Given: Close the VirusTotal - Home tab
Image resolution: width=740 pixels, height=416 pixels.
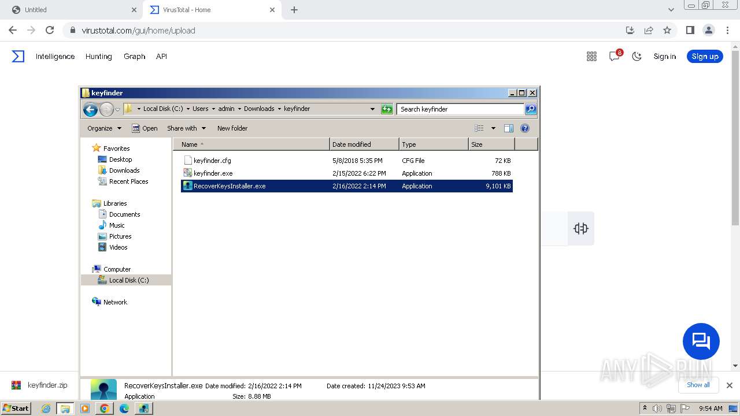Looking at the screenshot, I should pos(272,10).
